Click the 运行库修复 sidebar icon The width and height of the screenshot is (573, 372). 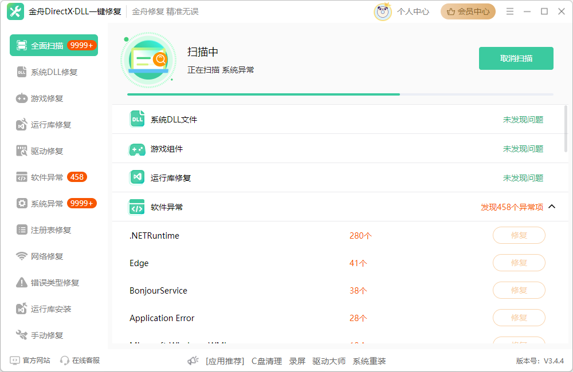point(22,125)
